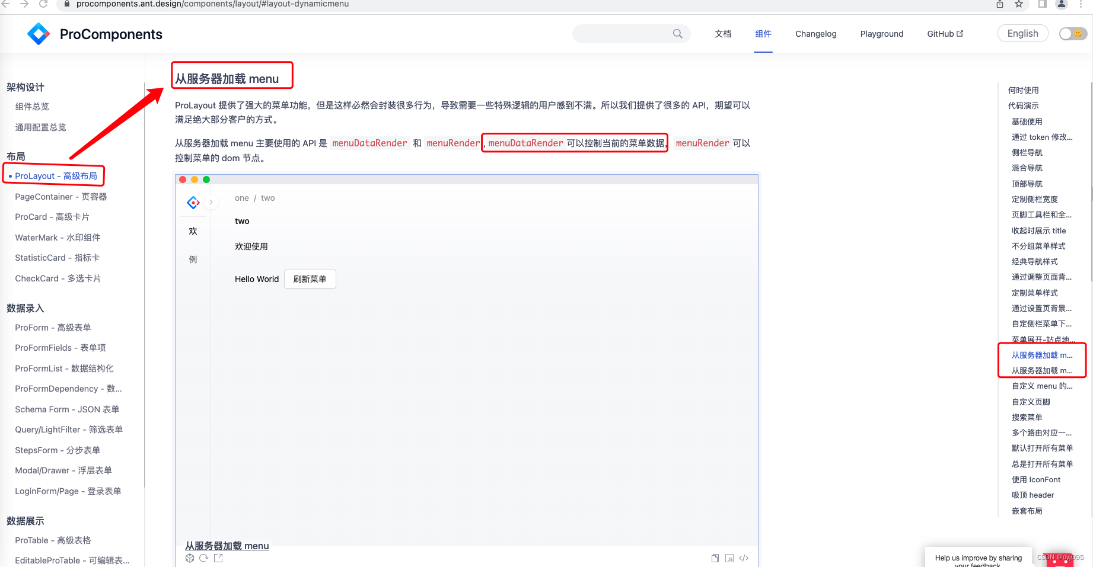1093x567 pixels.
Task: Open Playground nav tab
Action: pos(882,34)
